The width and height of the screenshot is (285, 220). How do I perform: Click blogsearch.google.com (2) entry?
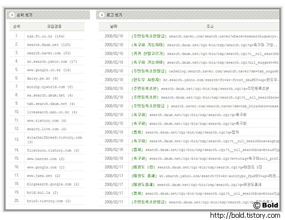(x=53, y=184)
